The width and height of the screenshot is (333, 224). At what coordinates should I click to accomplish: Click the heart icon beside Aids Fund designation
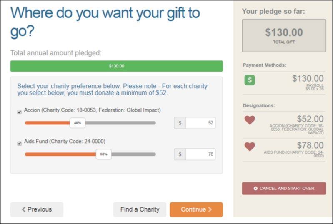pyautogui.click(x=250, y=147)
